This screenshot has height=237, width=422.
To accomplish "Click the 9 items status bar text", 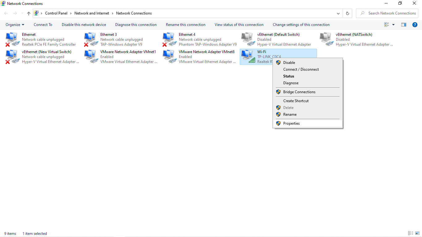I will [10, 234].
